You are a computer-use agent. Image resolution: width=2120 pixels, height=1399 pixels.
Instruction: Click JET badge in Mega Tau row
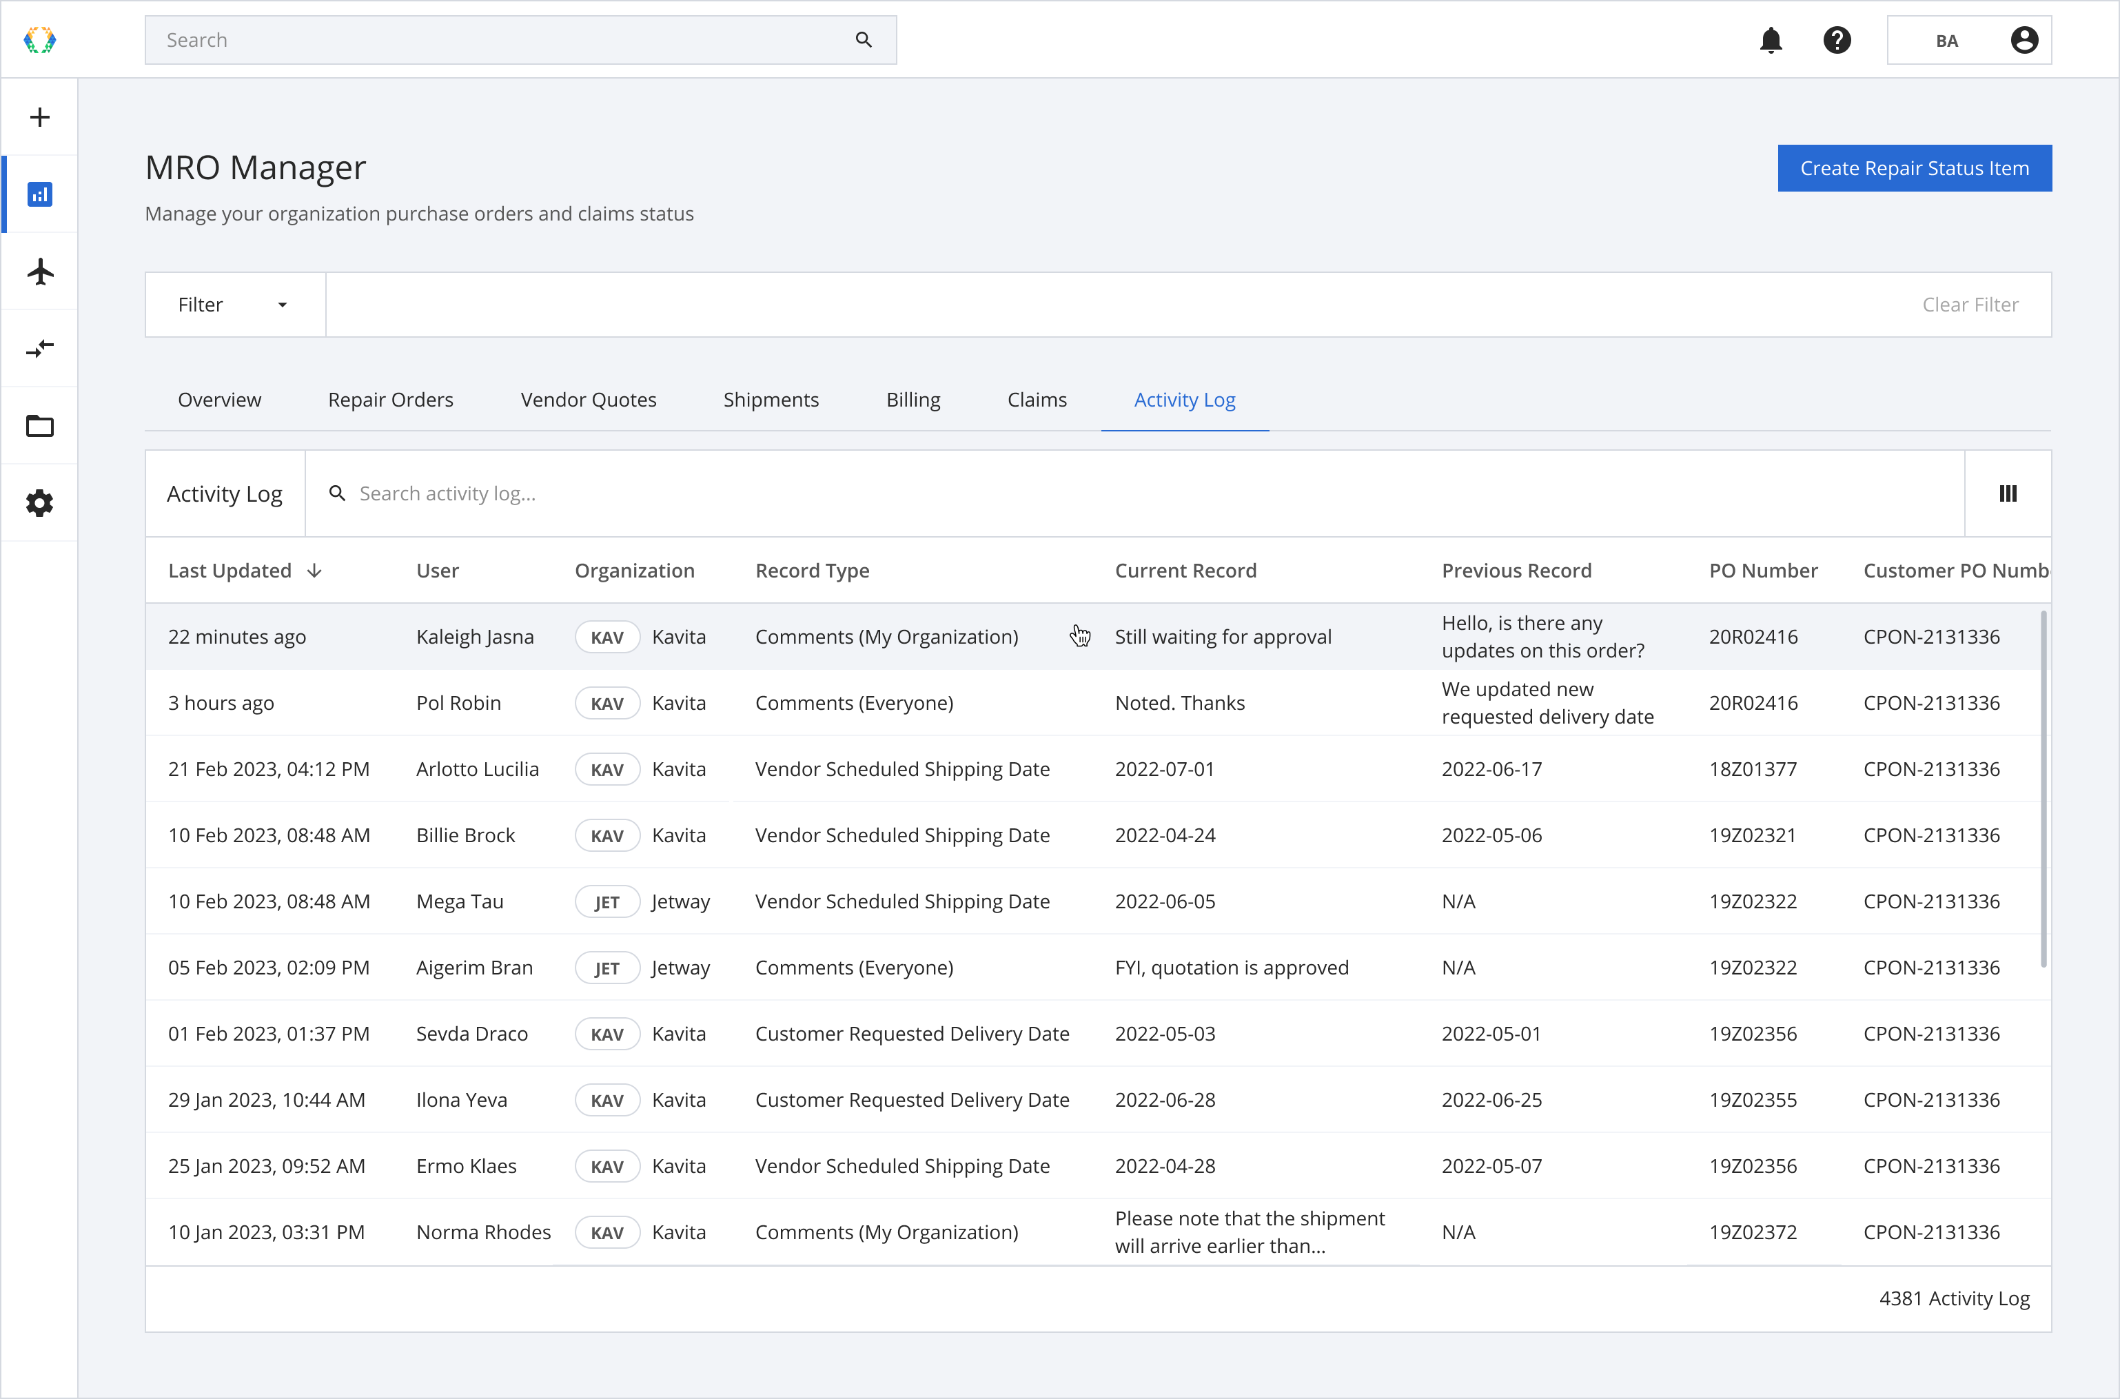(x=607, y=902)
